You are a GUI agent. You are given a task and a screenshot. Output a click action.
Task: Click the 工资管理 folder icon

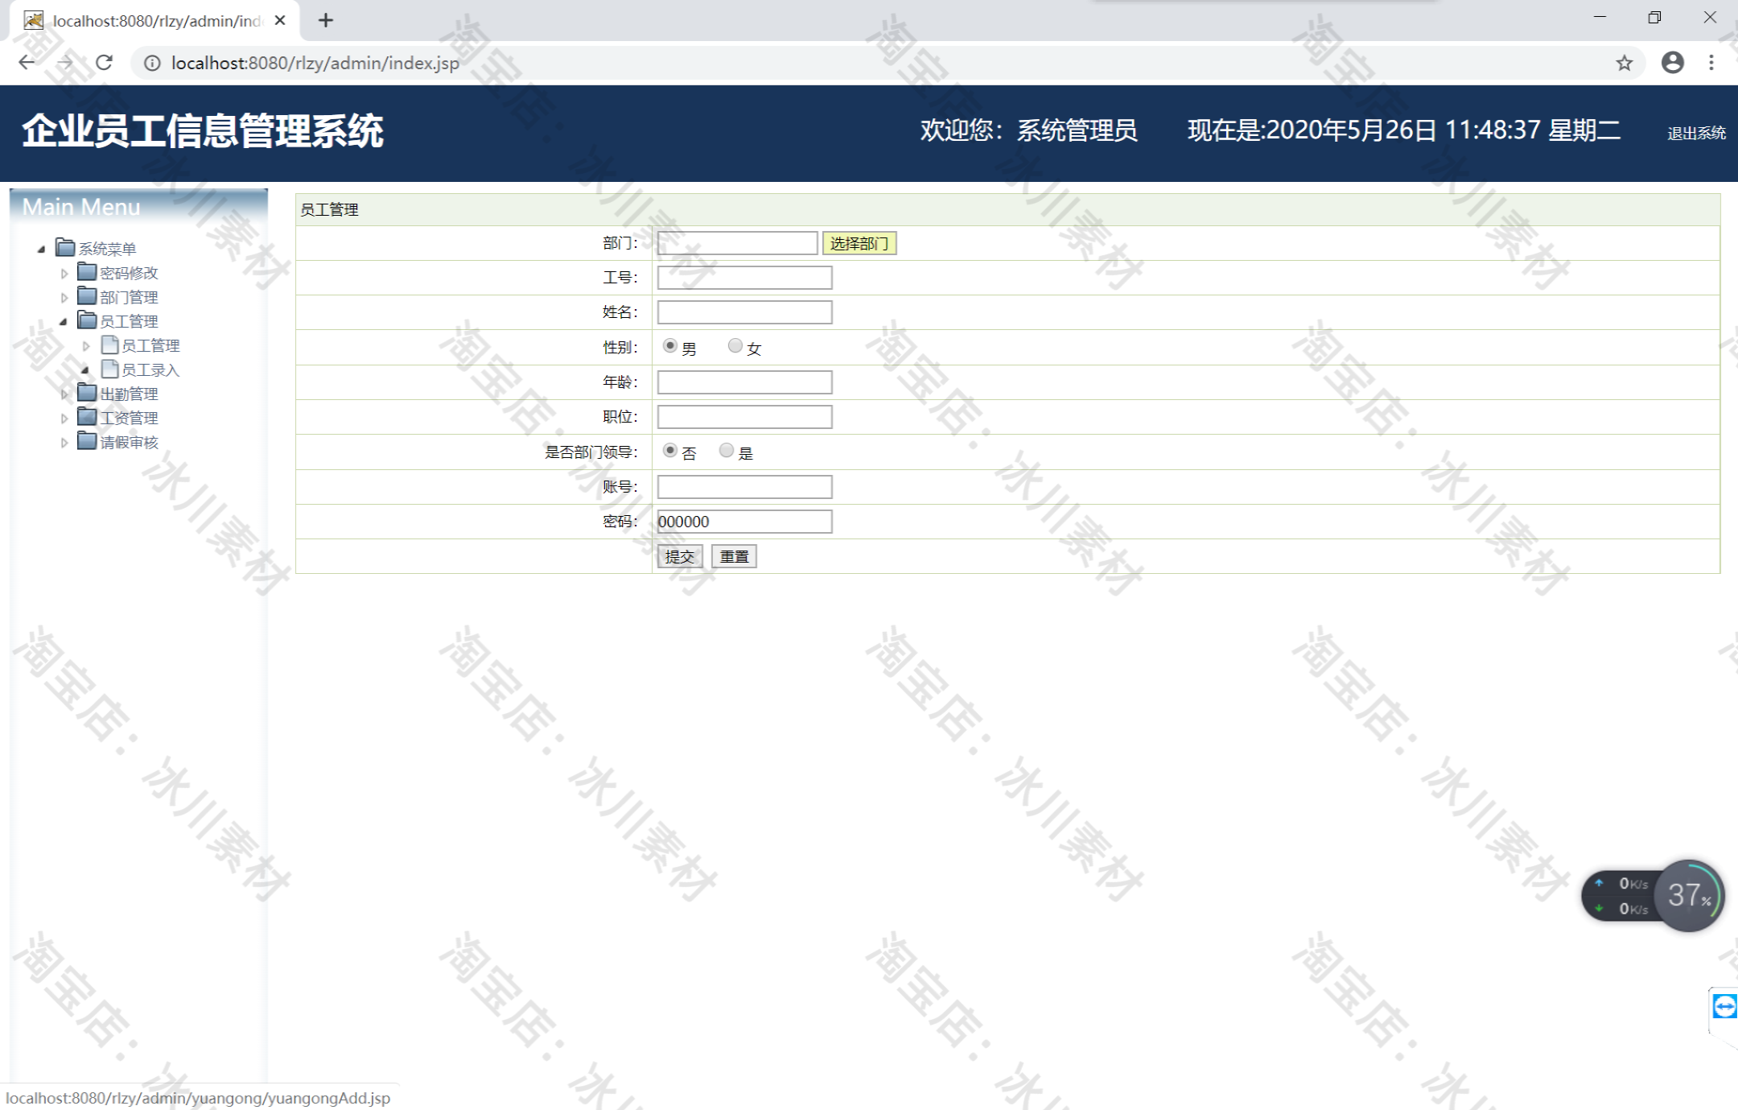pos(87,416)
